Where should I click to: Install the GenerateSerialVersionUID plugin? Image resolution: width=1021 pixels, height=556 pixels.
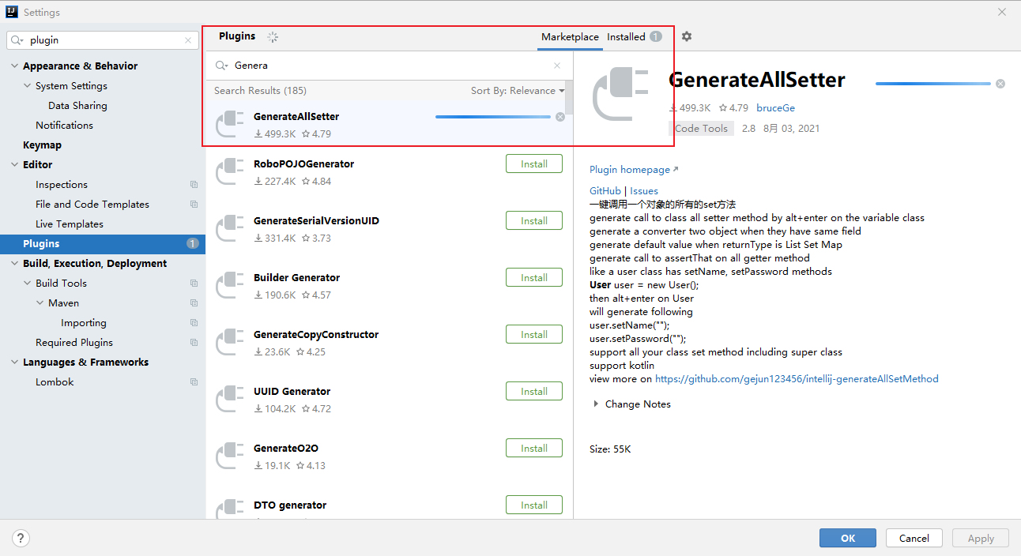click(534, 221)
